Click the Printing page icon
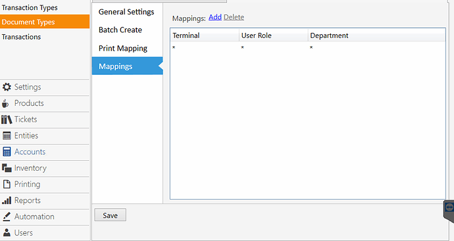The height and width of the screenshot is (241, 454). tap(7, 184)
